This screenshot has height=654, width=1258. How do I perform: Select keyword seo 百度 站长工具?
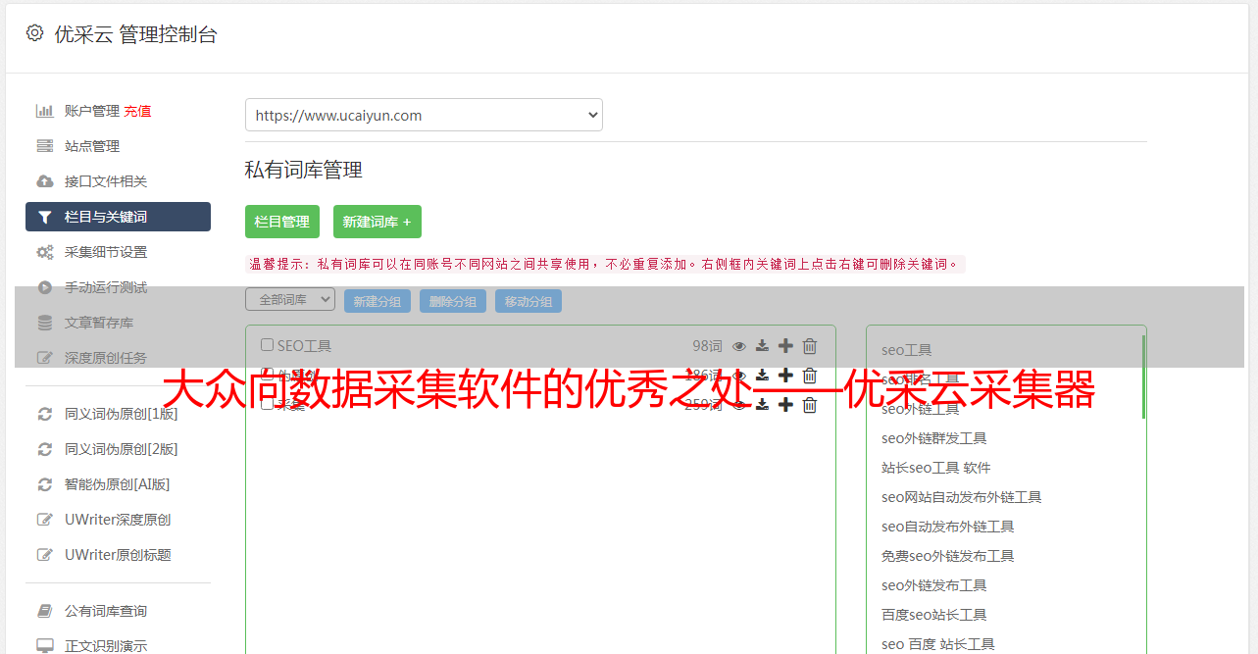point(938,644)
